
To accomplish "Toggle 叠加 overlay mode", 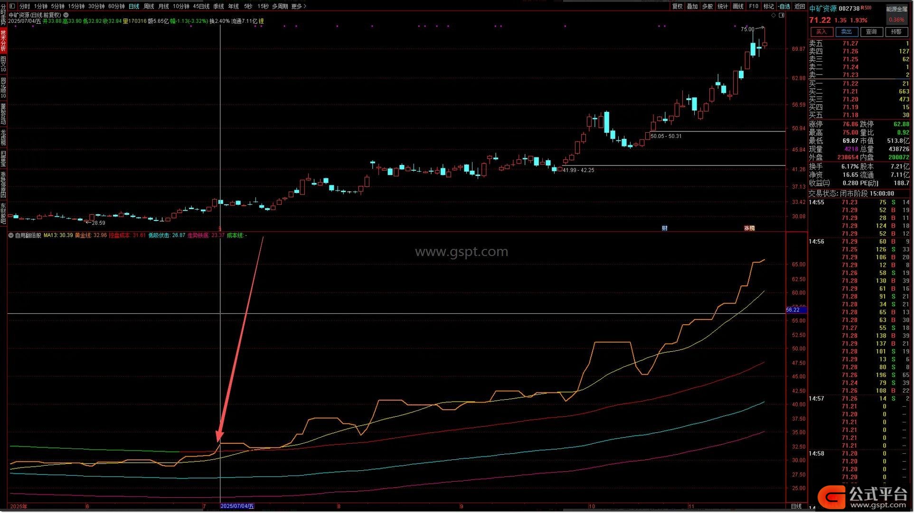I will coord(692,6).
